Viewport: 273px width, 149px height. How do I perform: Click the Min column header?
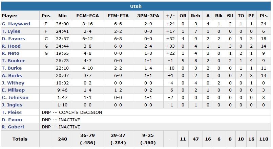point(63,16)
